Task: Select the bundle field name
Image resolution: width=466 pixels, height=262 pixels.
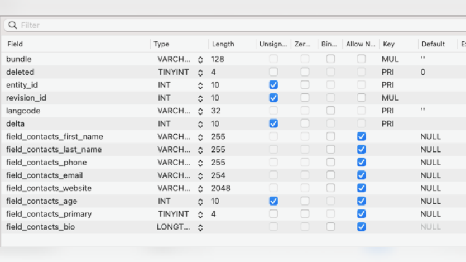Action: pos(19,59)
